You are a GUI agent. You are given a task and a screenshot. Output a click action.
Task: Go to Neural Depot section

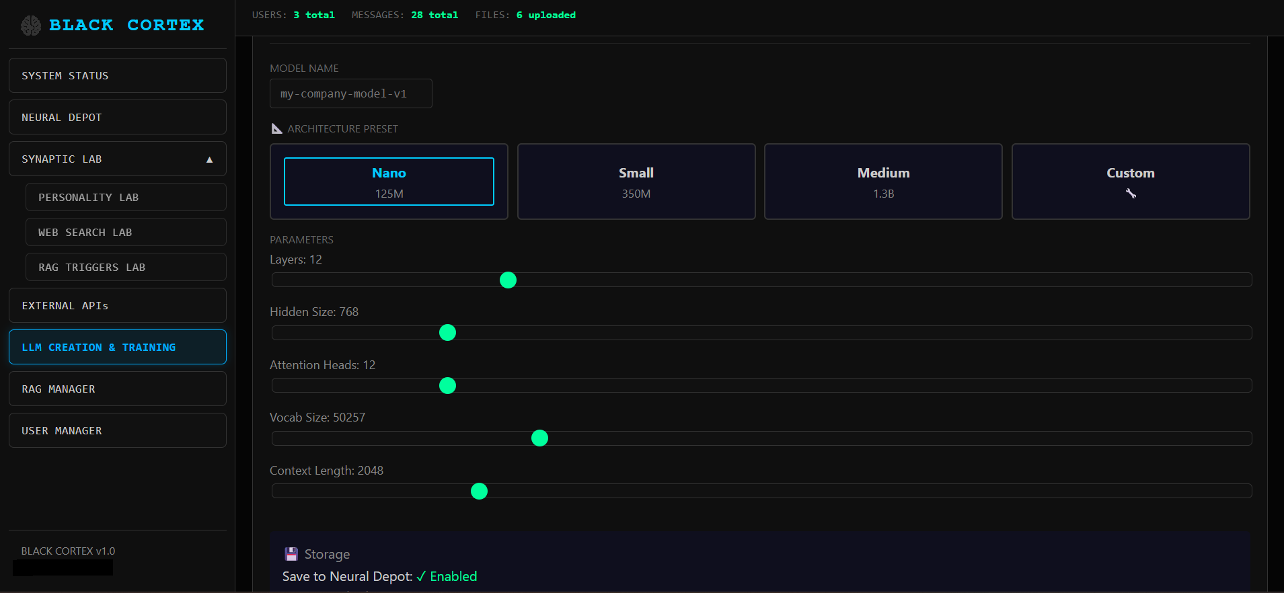[118, 117]
